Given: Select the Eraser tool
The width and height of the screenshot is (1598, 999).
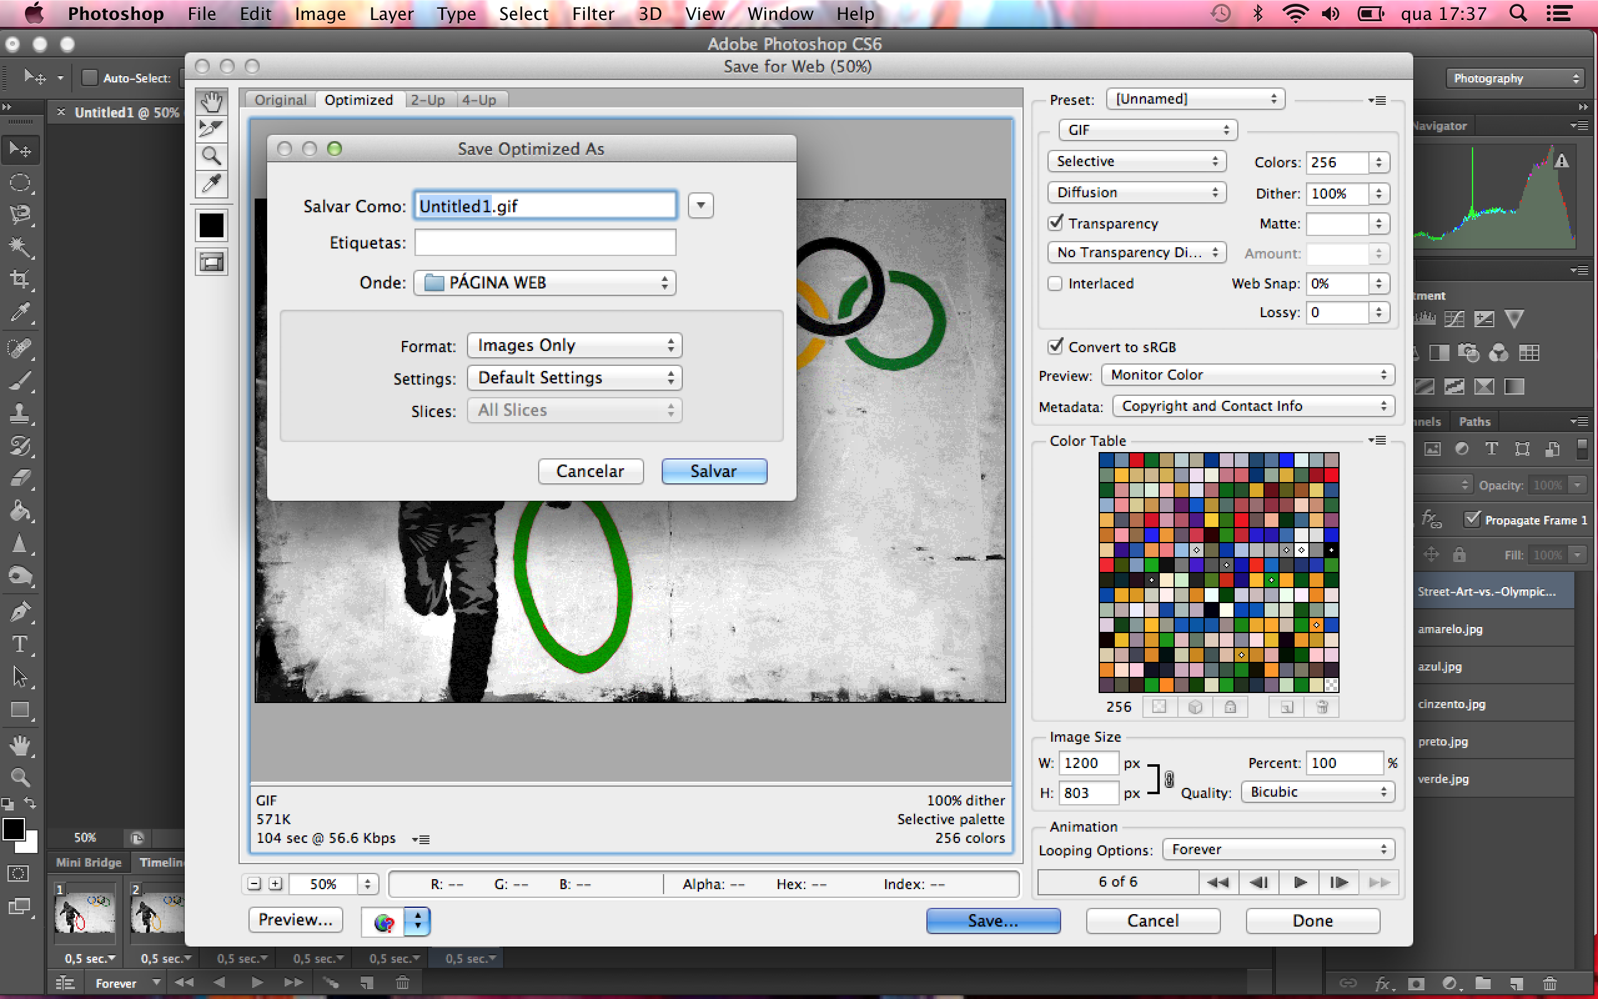Looking at the screenshot, I should [x=20, y=478].
